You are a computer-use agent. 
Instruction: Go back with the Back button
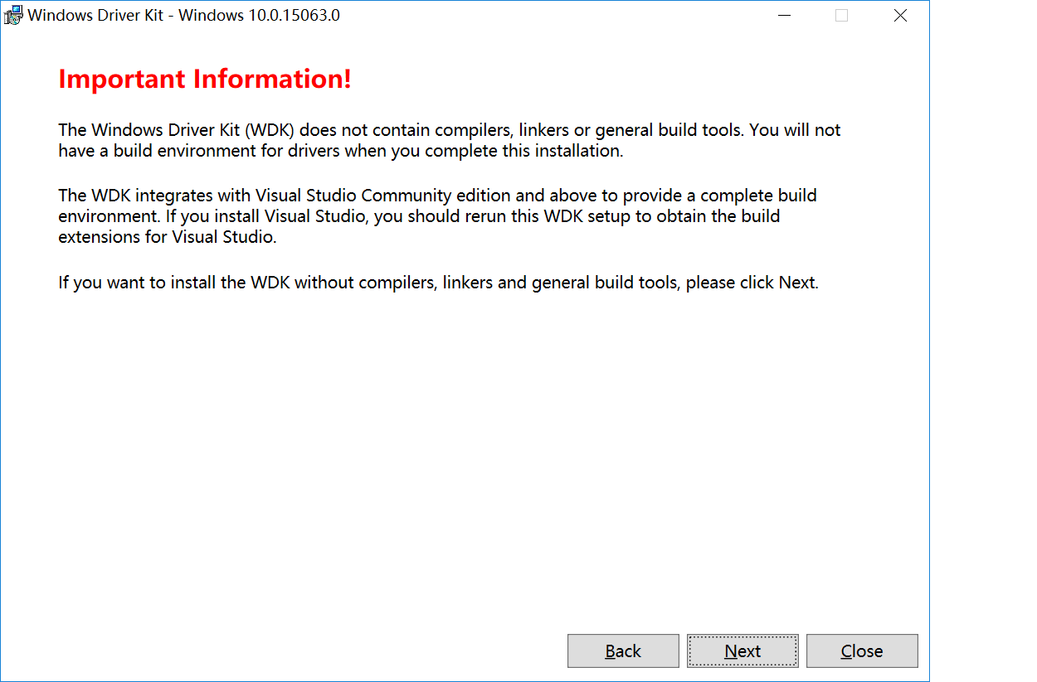click(623, 651)
